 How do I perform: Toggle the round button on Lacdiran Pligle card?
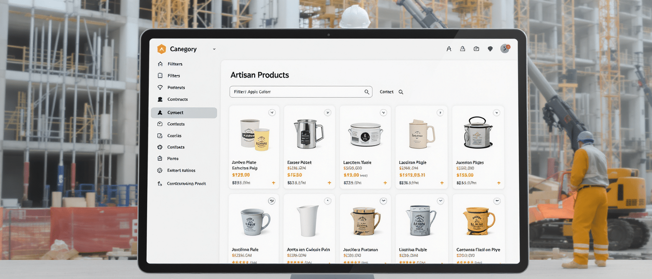click(x=440, y=113)
